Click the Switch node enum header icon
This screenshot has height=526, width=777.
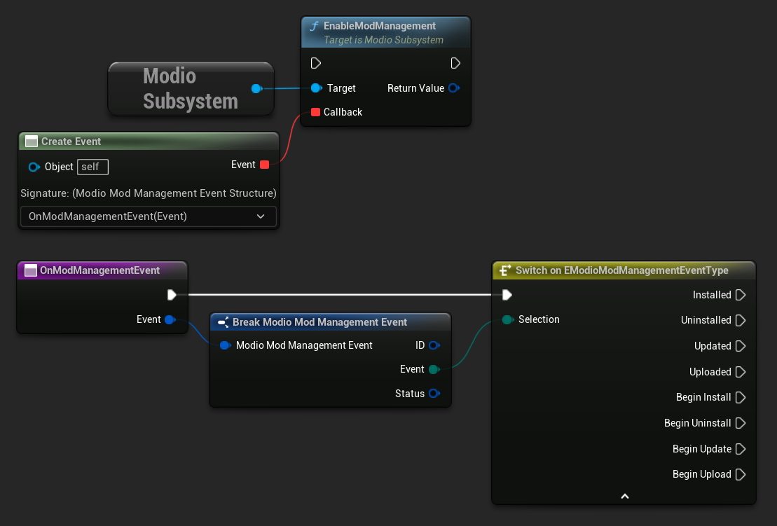505,270
